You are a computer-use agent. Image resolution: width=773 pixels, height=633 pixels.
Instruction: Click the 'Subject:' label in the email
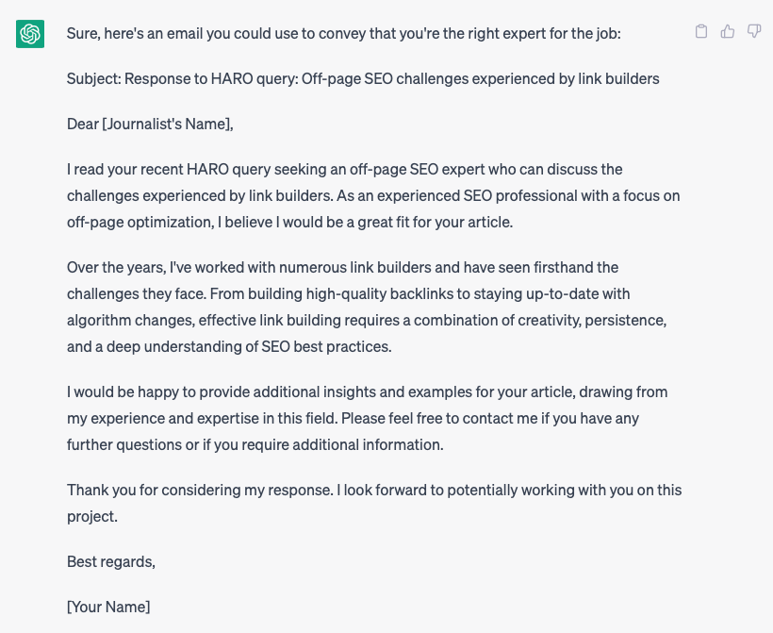93,79
